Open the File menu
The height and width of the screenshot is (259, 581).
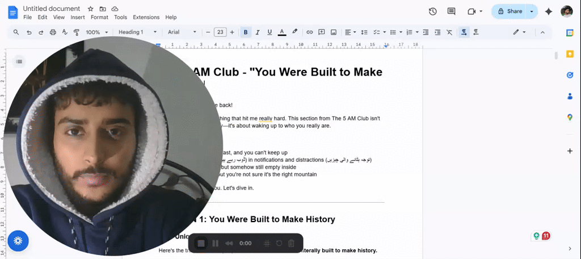point(27,18)
